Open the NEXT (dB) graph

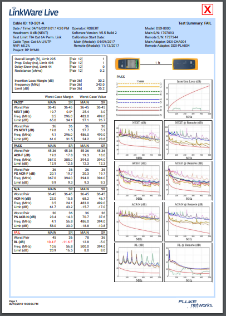tap(138, 140)
